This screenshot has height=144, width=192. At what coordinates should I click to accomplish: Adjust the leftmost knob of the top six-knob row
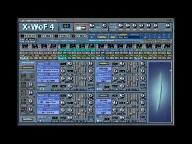coord(121,25)
